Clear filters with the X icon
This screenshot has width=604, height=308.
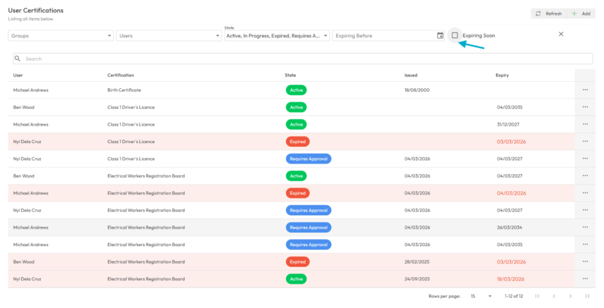(561, 34)
